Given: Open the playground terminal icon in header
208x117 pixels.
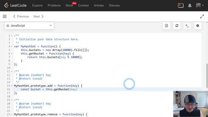Looking at the screenshot, I should pyautogui.click(x=181, y=6).
